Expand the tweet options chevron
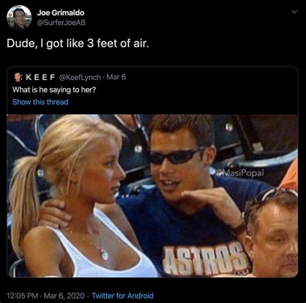The height and width of the screenshot is (303, 306). 294,12
